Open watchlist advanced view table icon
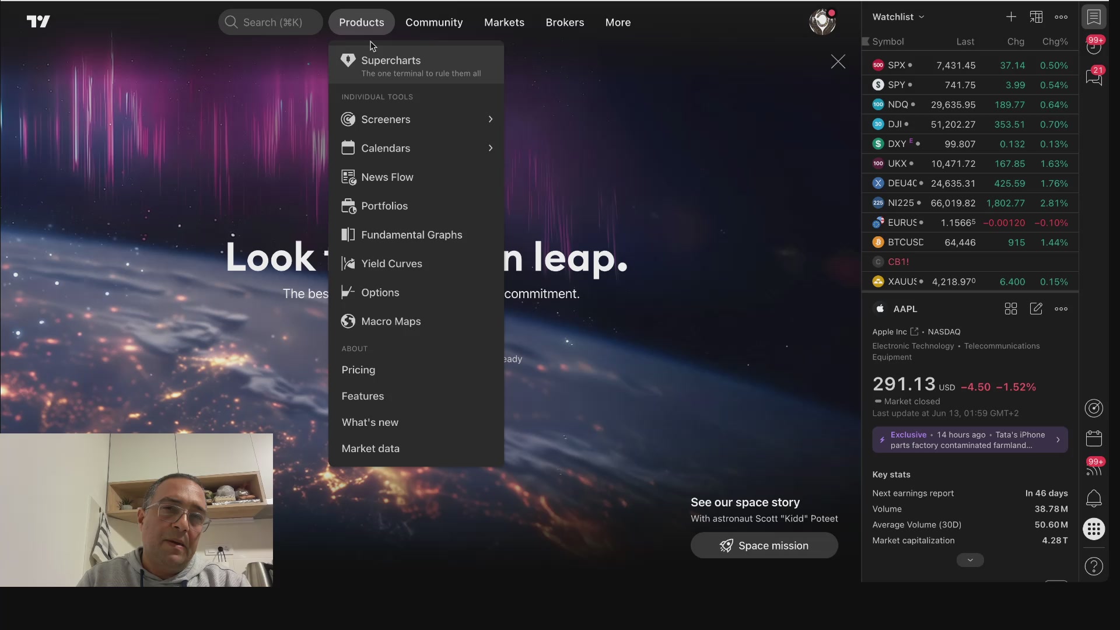The image size is (1120, 630). coord(1036,17)
